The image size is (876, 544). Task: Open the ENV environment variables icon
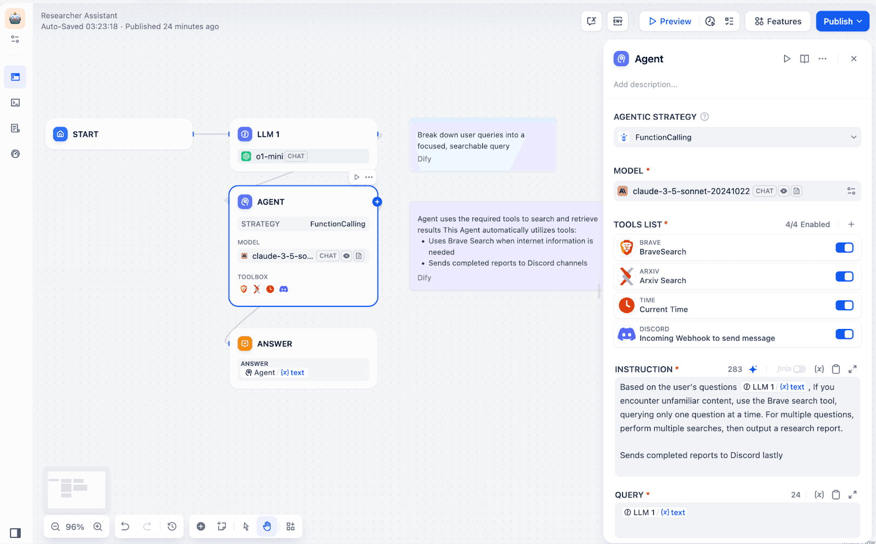[618, 21]
